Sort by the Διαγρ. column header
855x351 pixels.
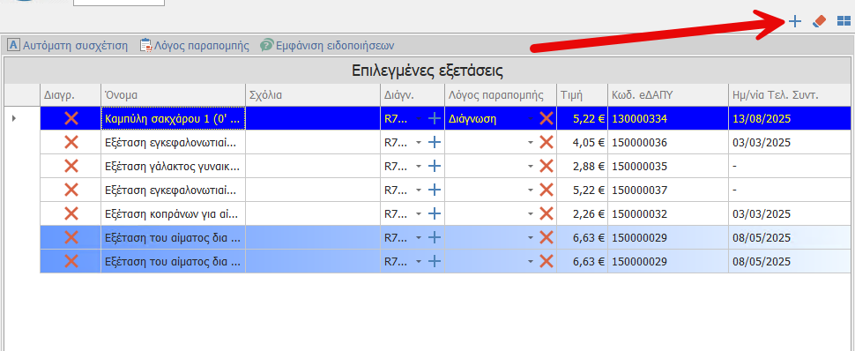[x=71, y=95]
